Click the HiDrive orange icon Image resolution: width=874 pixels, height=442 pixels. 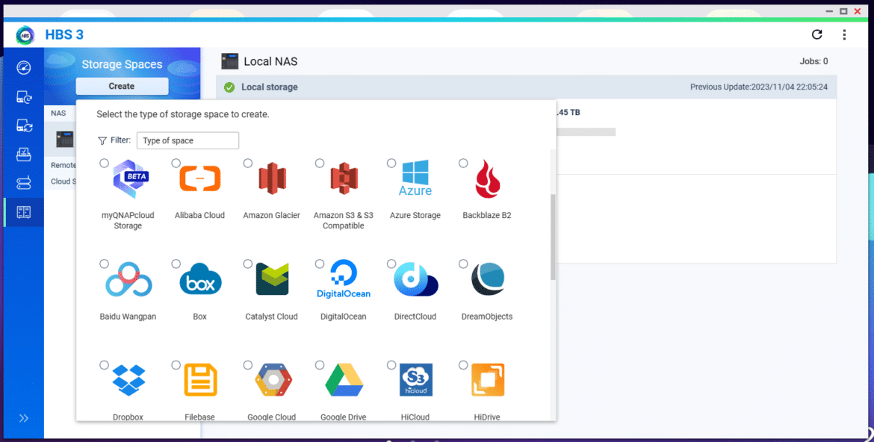pos(488,380)
